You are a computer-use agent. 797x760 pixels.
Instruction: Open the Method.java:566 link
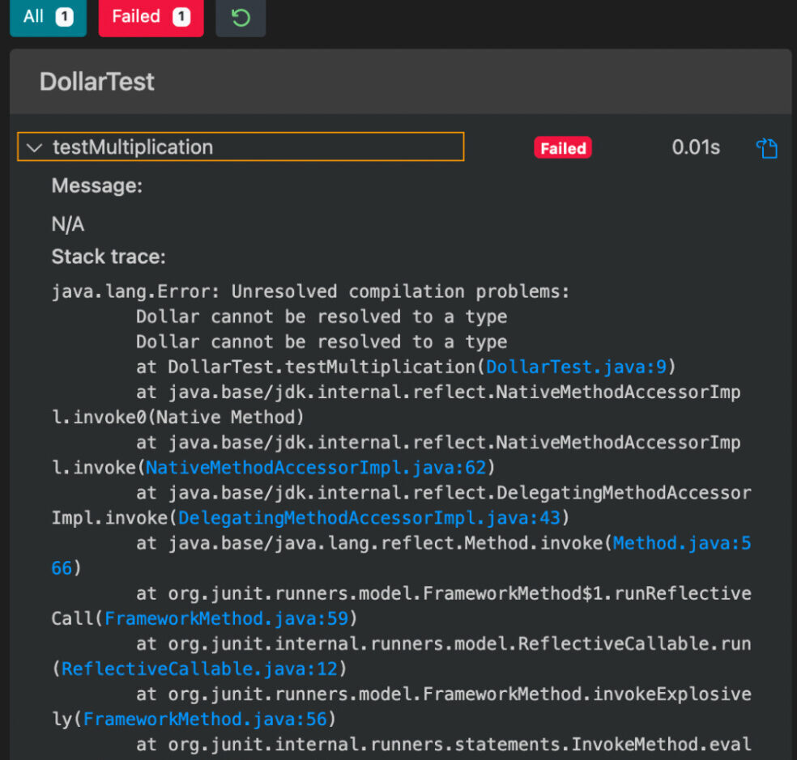pos(682,543)
